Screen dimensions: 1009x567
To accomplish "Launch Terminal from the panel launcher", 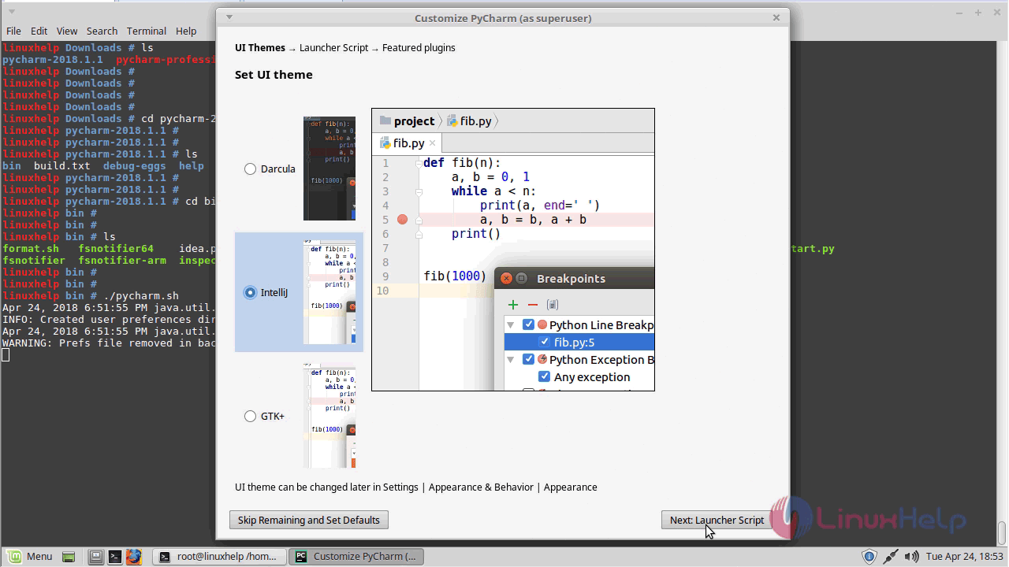I will (114, 556).
